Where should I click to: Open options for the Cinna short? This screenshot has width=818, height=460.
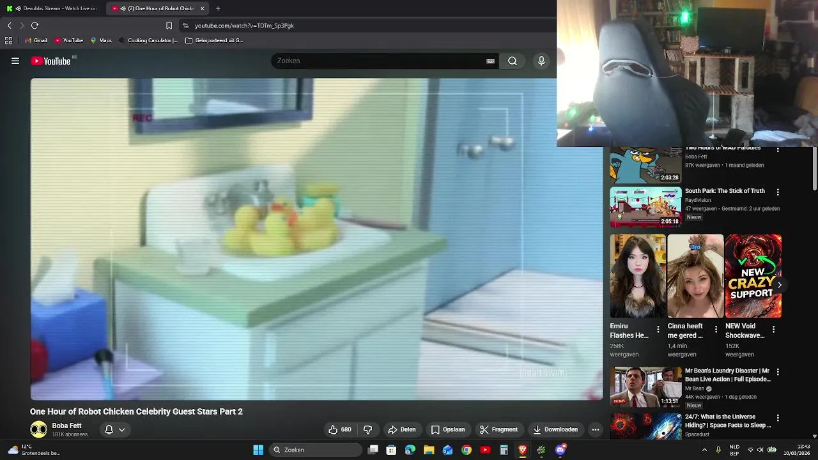[x=716, y=330]
